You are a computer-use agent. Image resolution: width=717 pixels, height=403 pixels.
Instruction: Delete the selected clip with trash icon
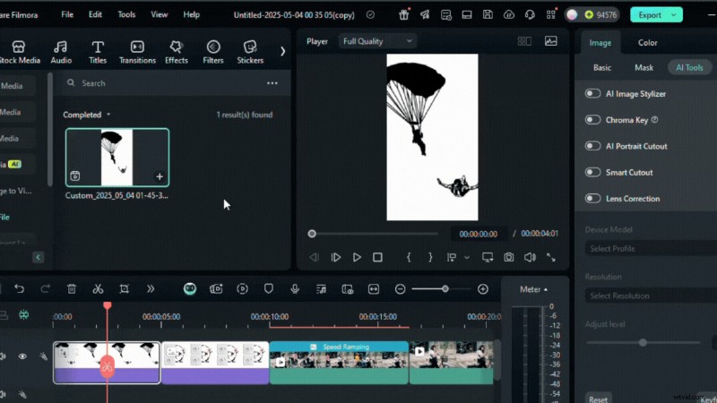(x=72, y=288)
